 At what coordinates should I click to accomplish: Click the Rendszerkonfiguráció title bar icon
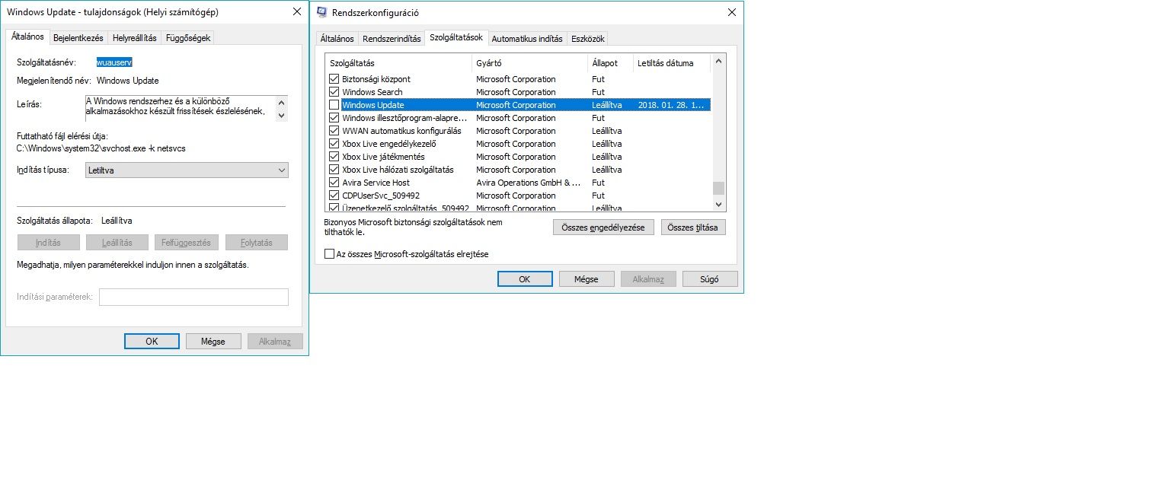click(321, 12)
